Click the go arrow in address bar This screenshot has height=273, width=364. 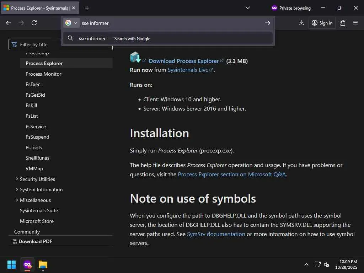[268, 23]
